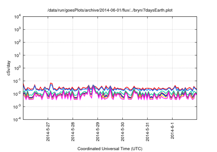Click the 10^-2 y-axis tick label
217x152 pixels.
tap(17, 94)
